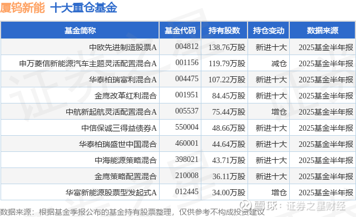Click the 持有股数 column header
Viewport: 356px width, 217px height.
(224, 31)
